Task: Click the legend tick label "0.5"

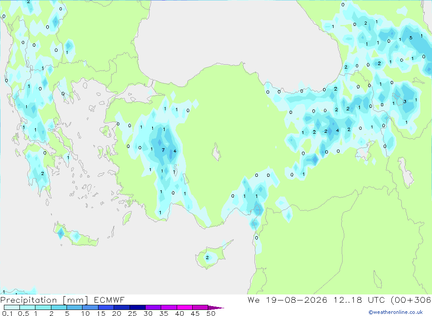Action: coord(24,313)
